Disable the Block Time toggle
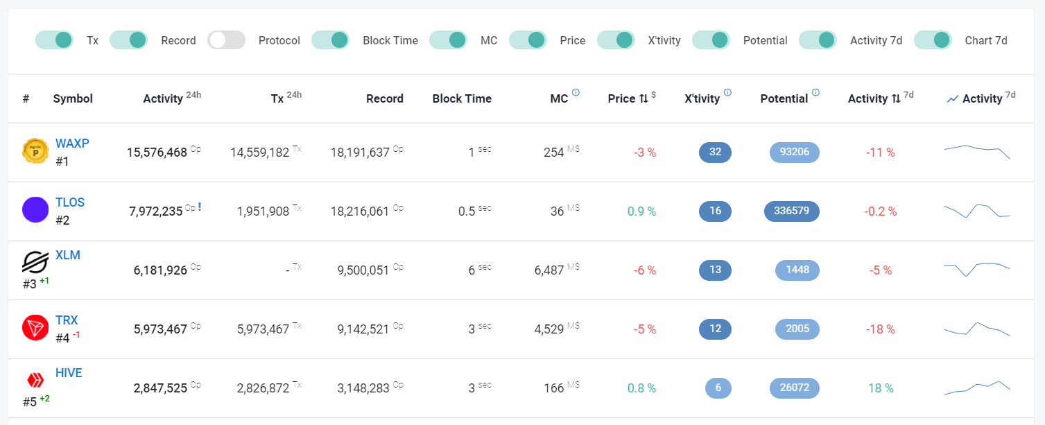This screenshot has height=425, width=1045. [x=330, y=40]
